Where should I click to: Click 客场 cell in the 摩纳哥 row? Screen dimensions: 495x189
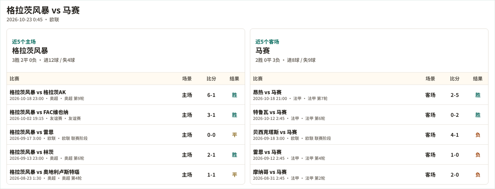tap(430, 175)
